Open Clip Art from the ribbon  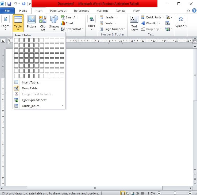[x=43, y=23]
